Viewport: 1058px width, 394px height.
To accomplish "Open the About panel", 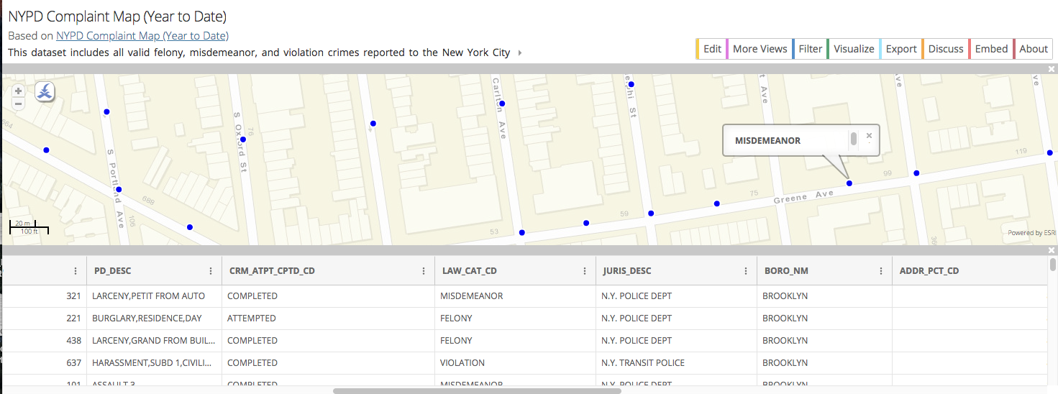I will click(1034, 49).
